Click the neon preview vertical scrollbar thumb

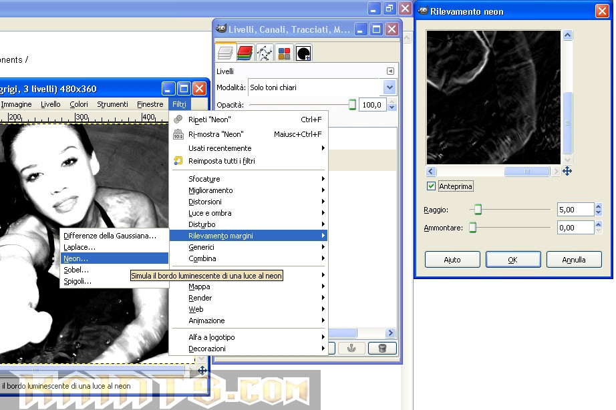pos(567,123)
